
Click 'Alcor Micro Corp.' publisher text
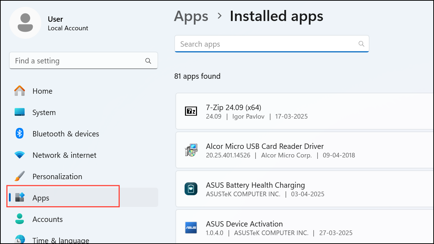(286, 155)
